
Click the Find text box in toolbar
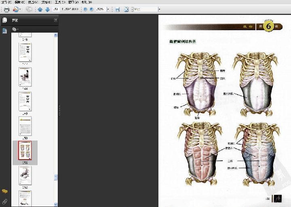coord(146,9)
